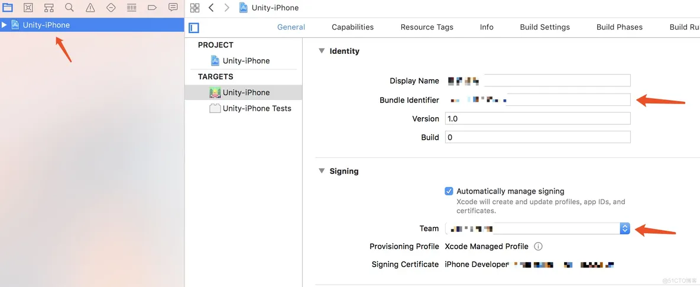Open the related items grid menu
Screen dimensions: 700x287
tap(195, 8)
